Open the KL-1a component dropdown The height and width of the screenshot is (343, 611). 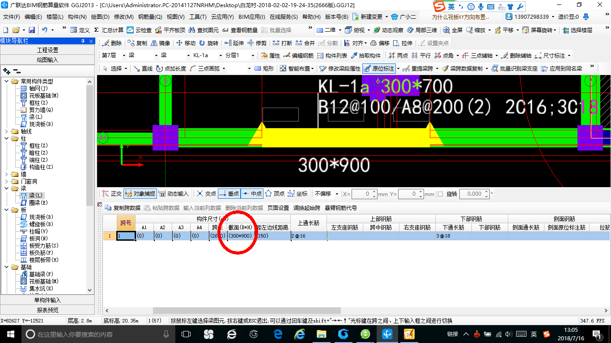pyautogui.click(x=220, y=56)
